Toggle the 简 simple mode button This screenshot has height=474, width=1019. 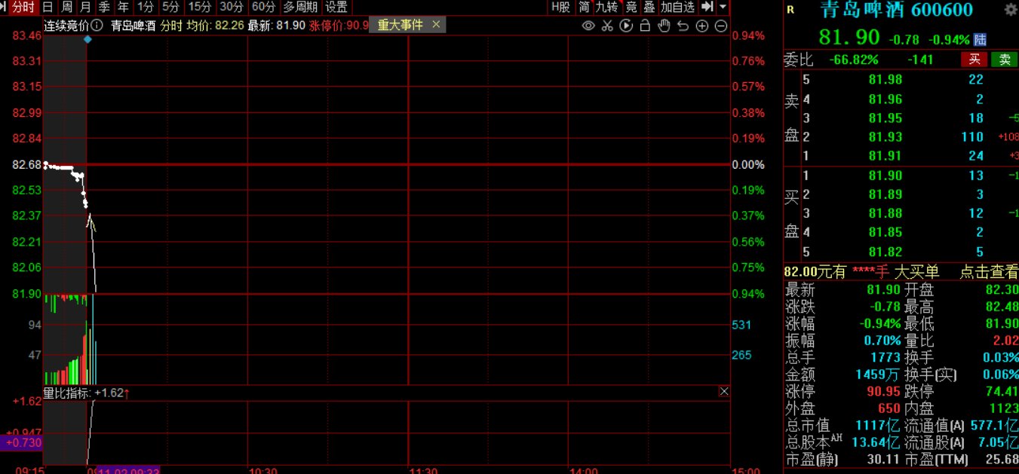click(x=584, y=7)
